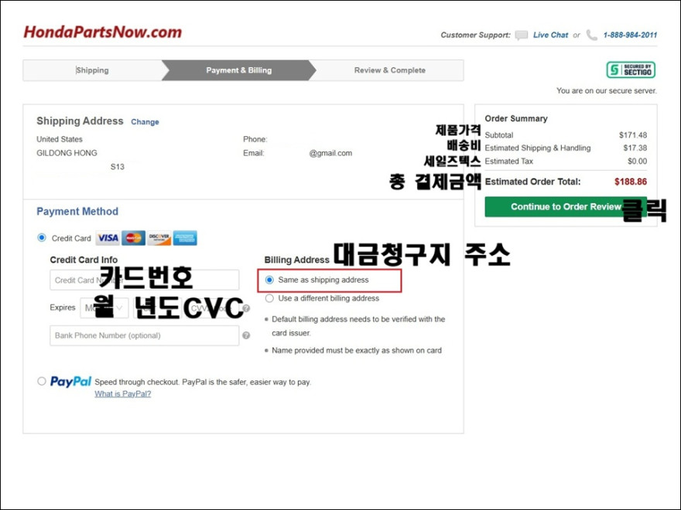Click the Estimated Shipping & Handling label
Image resolution: width=681 pixels, height=510 pixels.
tap(538, 148)
